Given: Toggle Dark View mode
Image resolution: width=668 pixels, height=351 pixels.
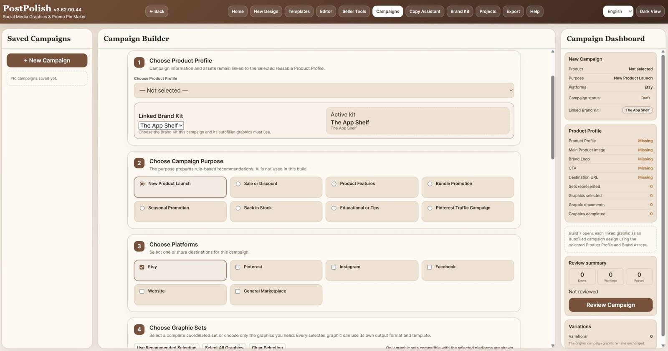Looking at the screenshot, I should (x=650, y=11).
